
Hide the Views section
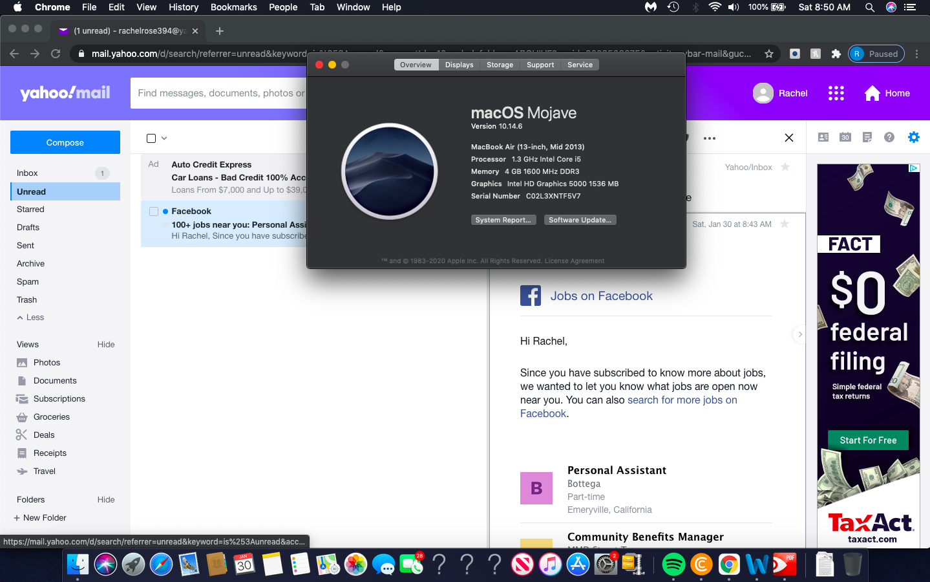click(x=106, y=345)
